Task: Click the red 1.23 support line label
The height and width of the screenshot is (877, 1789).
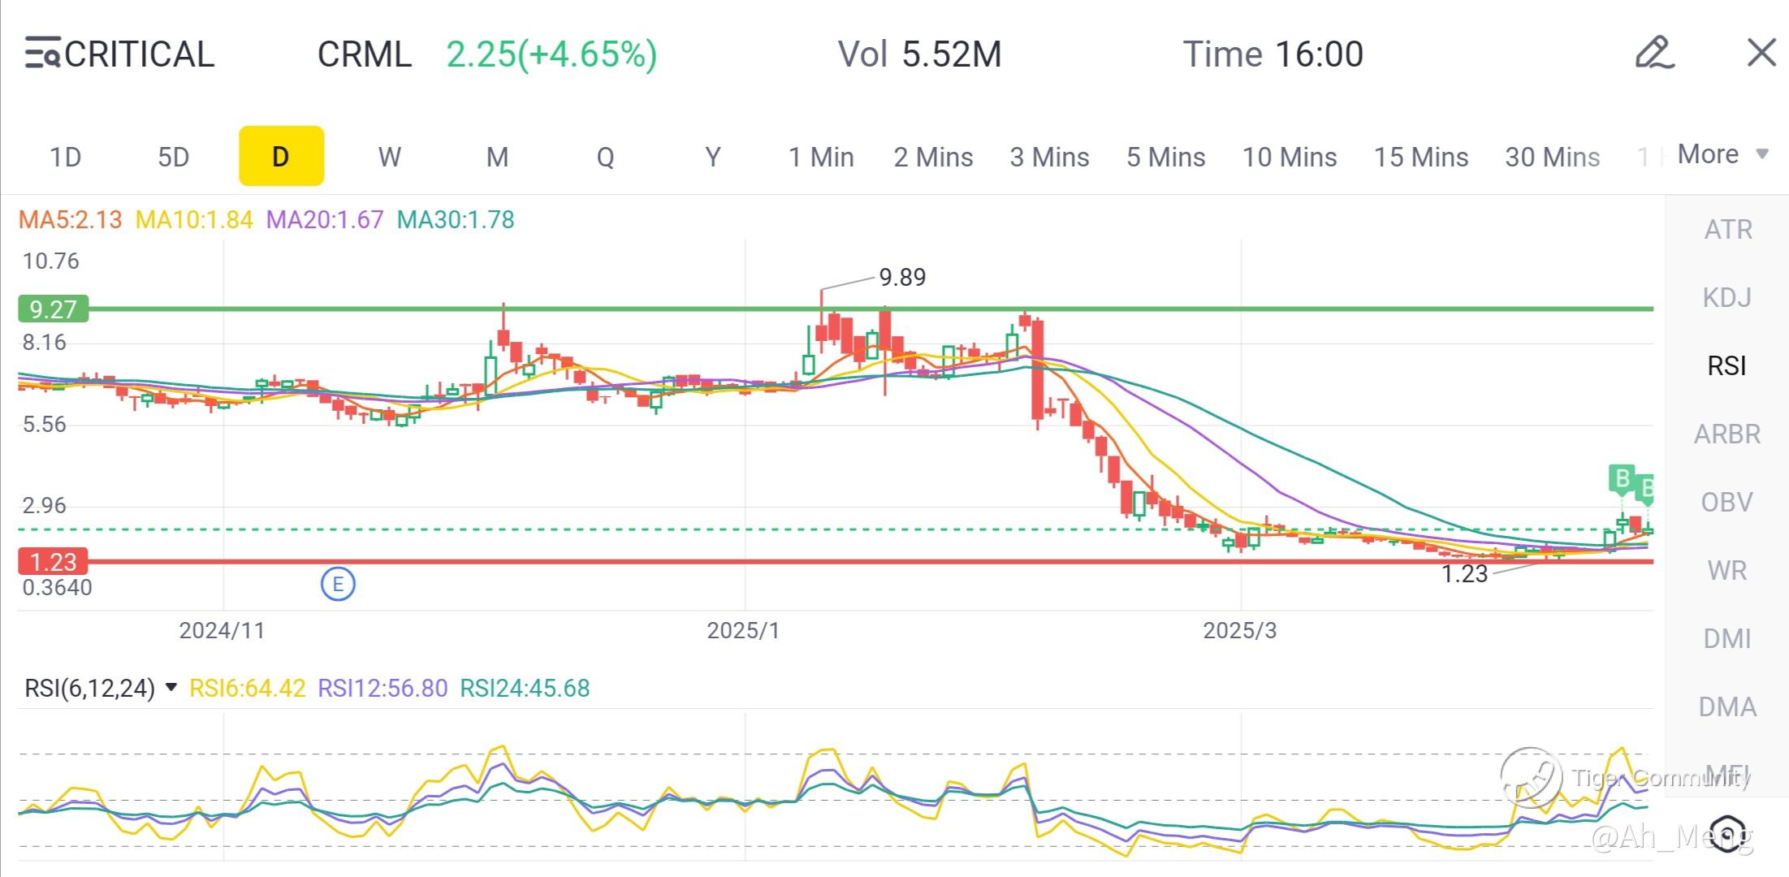Action: coord(53,562)
